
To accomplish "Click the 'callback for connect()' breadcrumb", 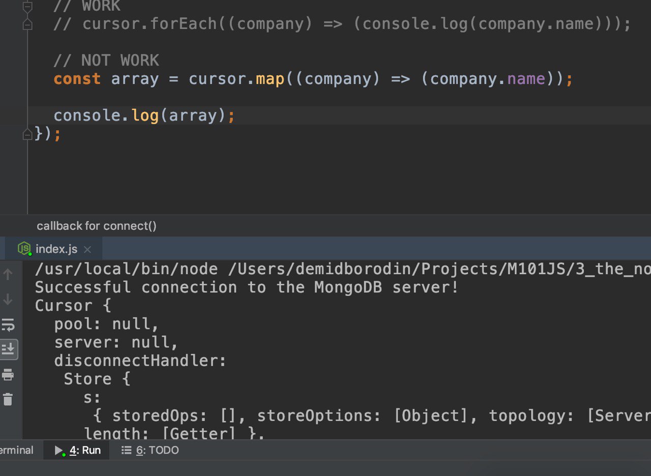I will [x=97, y=226].
